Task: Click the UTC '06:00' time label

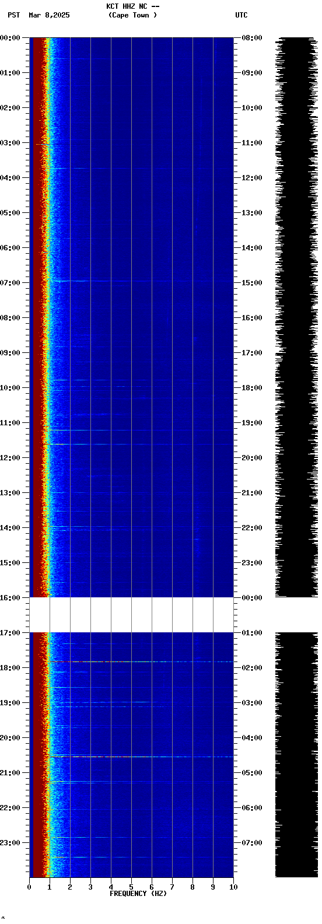Action: pyautogui.click(x=252, y=808)
